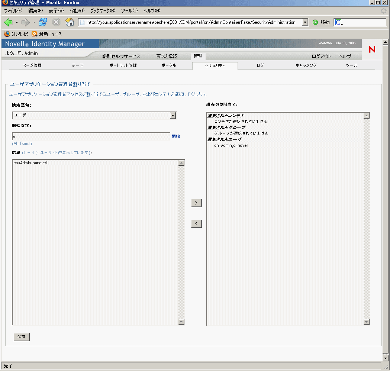Expand the URL address bar dropdown
The height and width of the screenshot is (371, 390).
point(305,22)
